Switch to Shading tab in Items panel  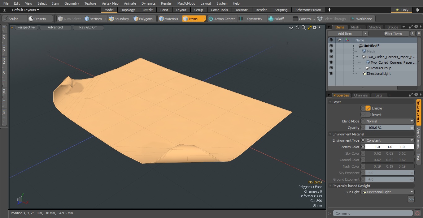pyautogui.click(x=375, y=27)
